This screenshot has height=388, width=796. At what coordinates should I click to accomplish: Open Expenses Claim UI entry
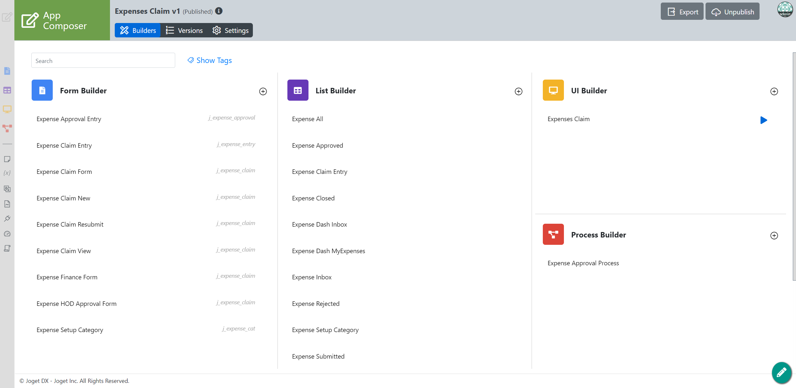click(x=568, y=119)
